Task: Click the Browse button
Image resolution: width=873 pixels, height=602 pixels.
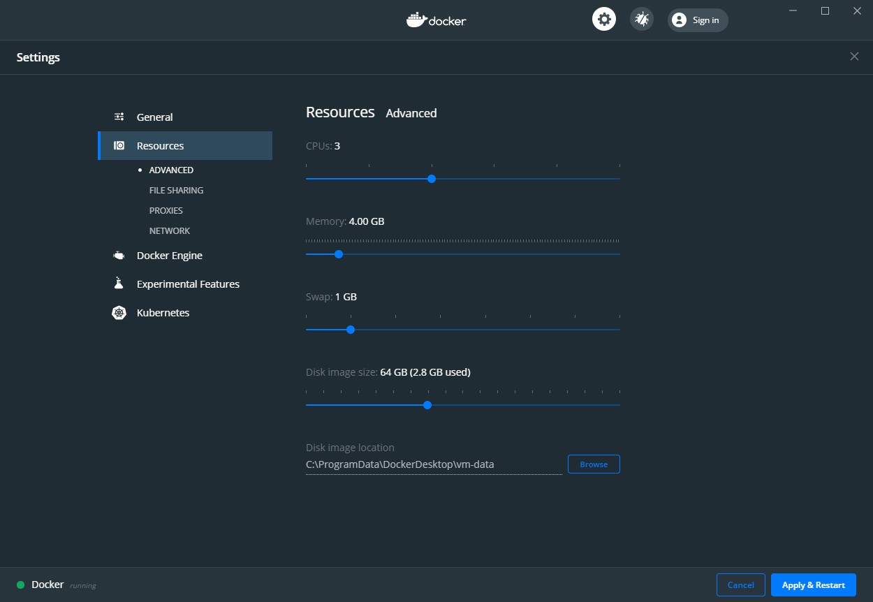Action: tap(594, 464)
